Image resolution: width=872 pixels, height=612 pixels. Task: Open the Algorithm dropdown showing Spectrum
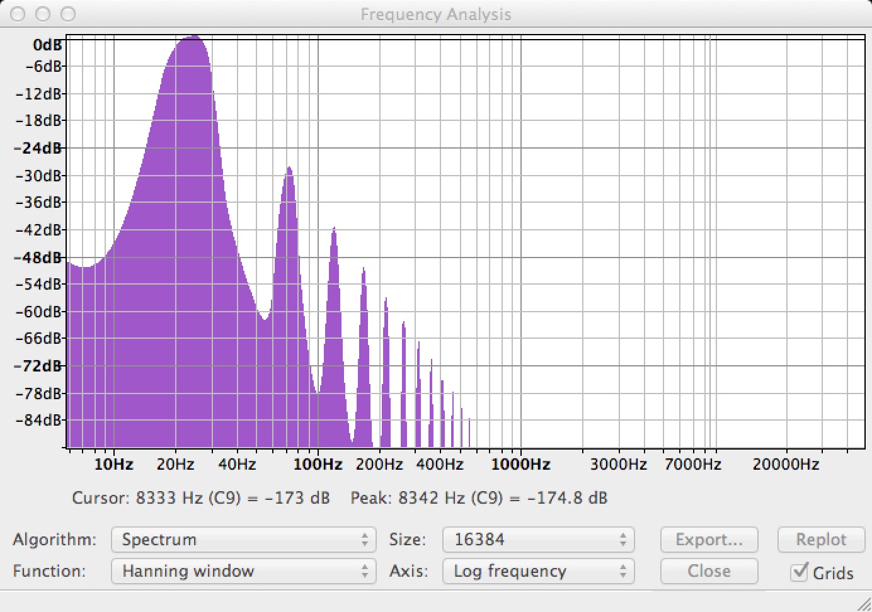[x=243, y=540]
